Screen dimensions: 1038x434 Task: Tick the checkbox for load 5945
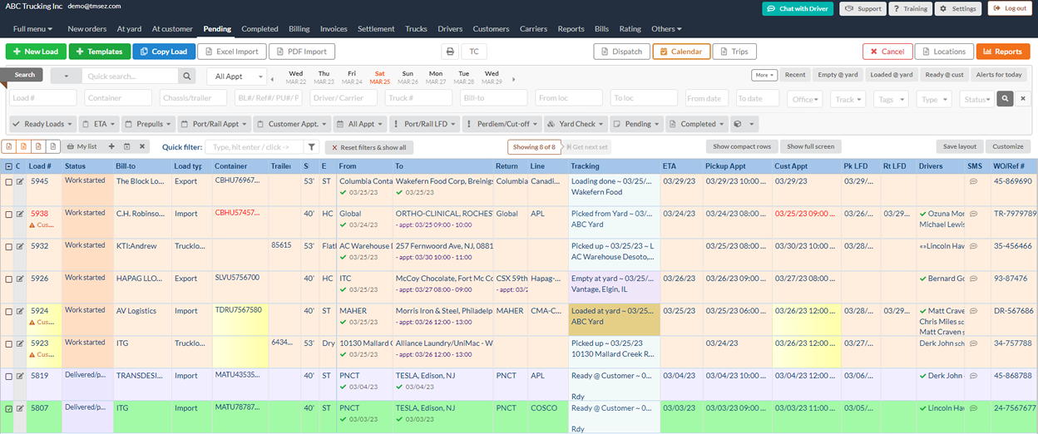pyautogui.click(x=8, y=181)
